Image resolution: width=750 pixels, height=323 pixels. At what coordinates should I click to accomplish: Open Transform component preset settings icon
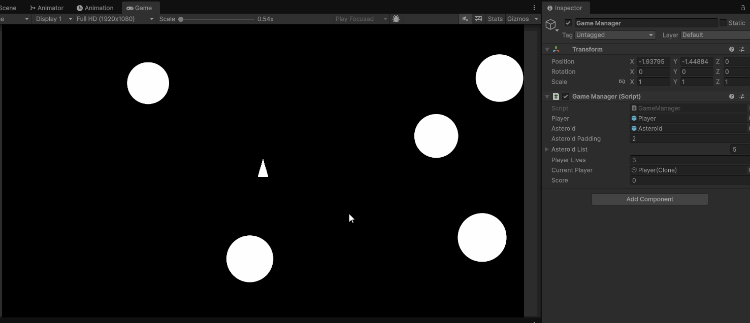point(742,49)
